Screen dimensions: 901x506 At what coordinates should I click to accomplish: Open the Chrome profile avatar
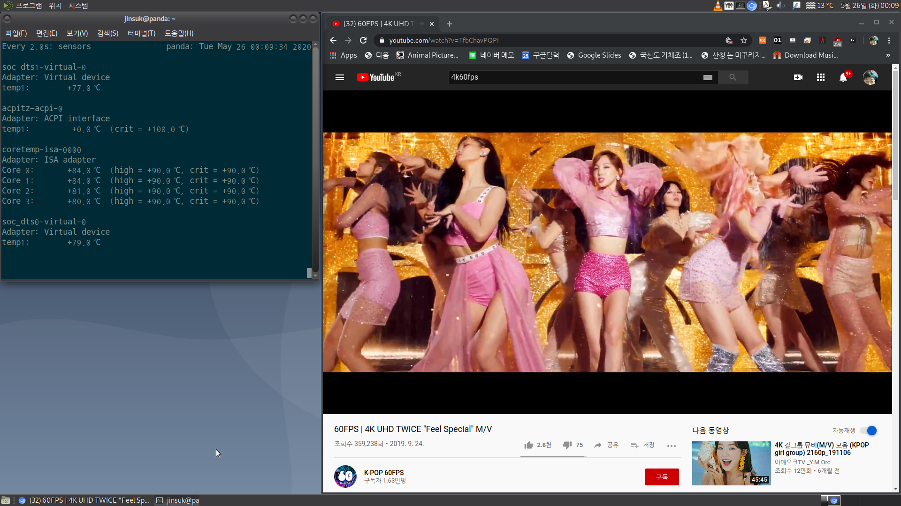[x=873, y=40]
